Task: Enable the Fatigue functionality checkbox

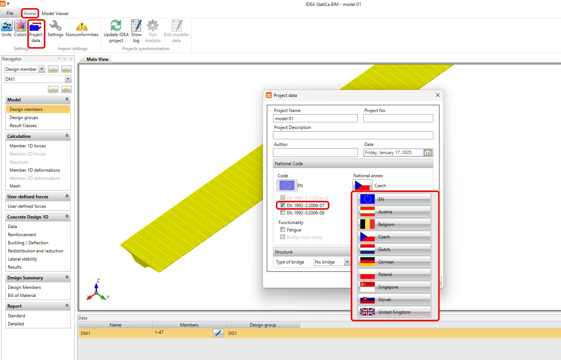Action: (x=283, y=230)
